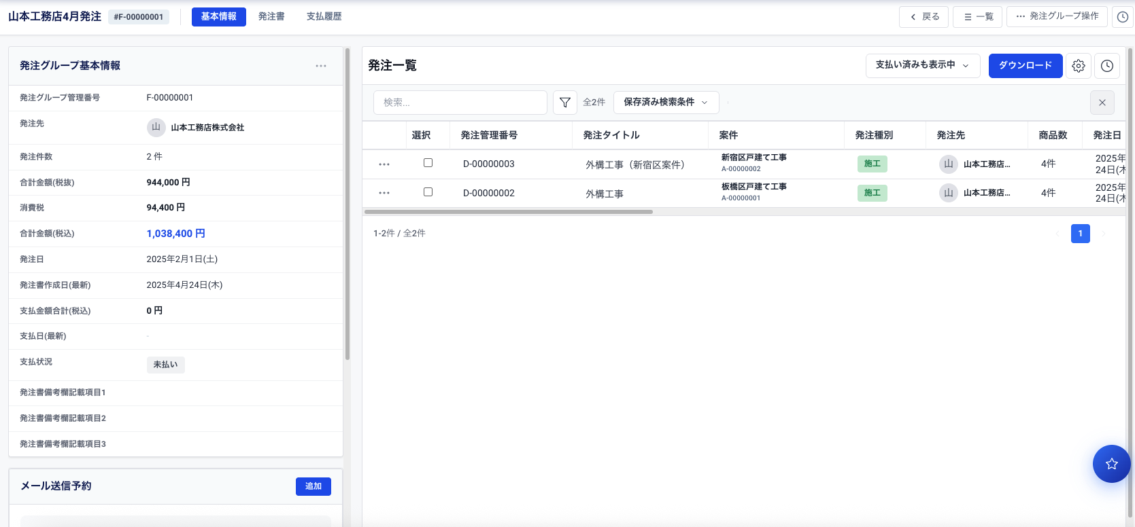
Task: Click the filter funnel icon
Action: coord(565,103)
